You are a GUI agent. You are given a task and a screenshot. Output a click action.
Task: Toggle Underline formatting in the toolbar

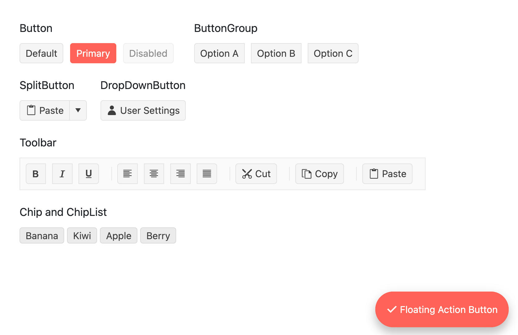[88, 174]
